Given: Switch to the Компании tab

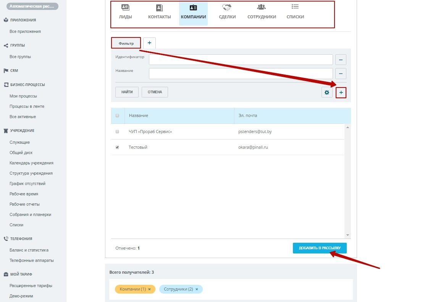Looking at the screenshot, I should pyautogui.click(x=193, y=13).
